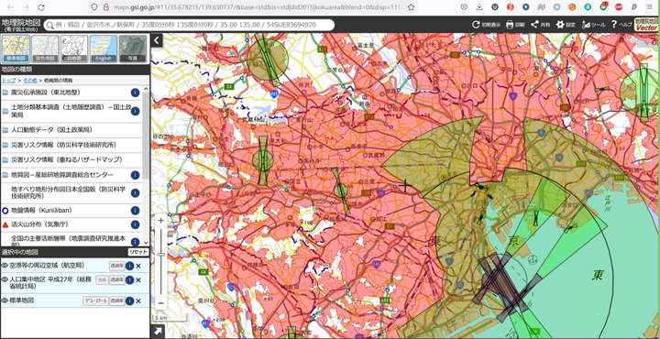Collapse the side panel with left chevron

157,40
